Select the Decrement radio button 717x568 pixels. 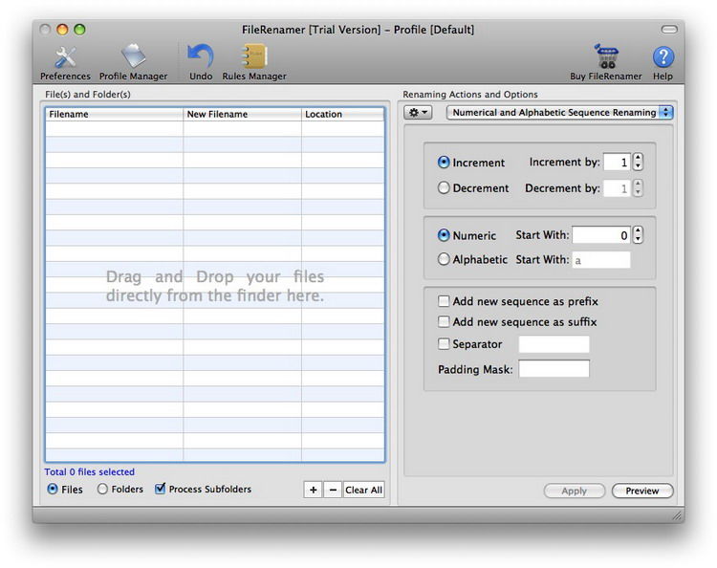coord(444,188)
